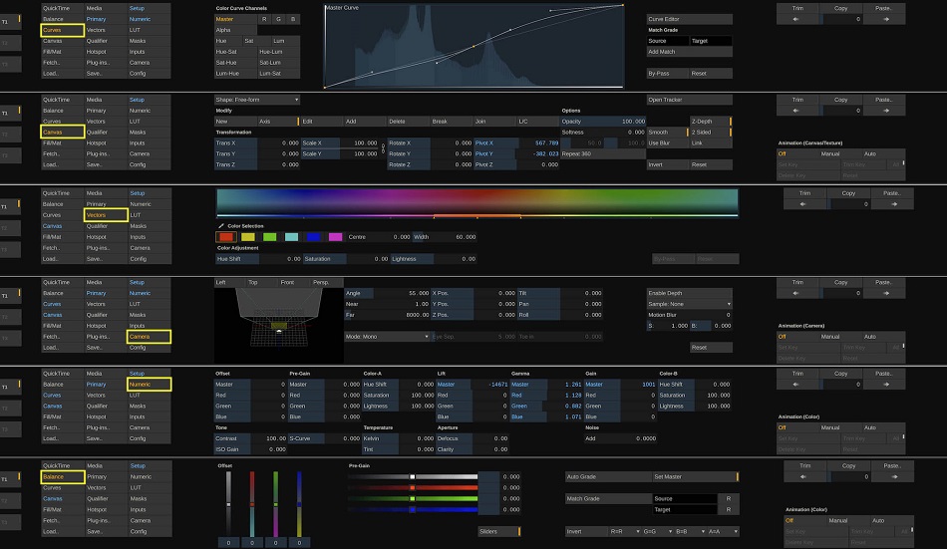947x549 pixels.
Task: Click the left trim arrow in the Auto Grade panel
Action: 804,476
